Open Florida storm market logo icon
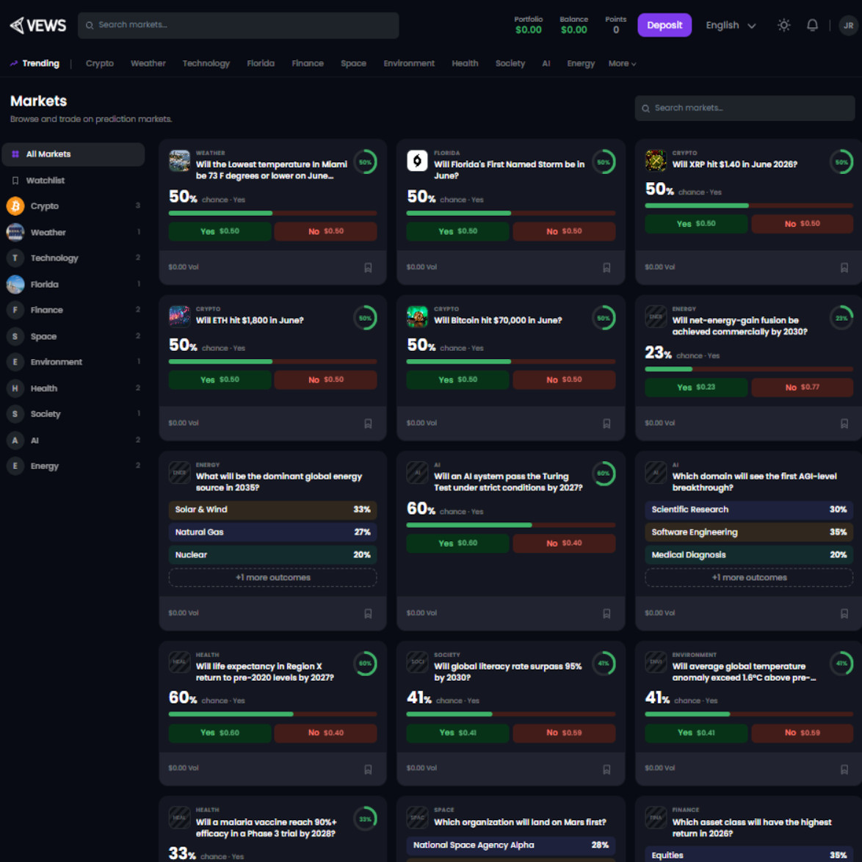The height and width of the screenshot is (862, 862). click(x=417, y=161)
